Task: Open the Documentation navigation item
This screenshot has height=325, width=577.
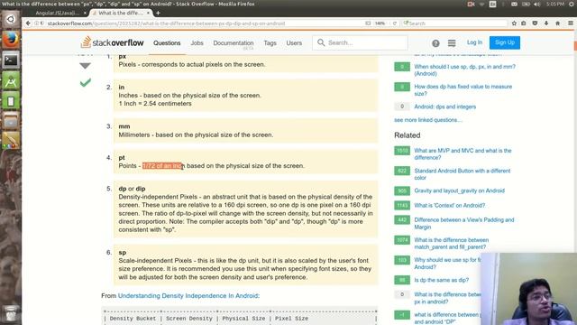Action: (234, 43)
